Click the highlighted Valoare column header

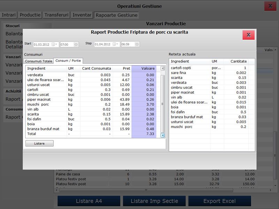click(144, 68)
